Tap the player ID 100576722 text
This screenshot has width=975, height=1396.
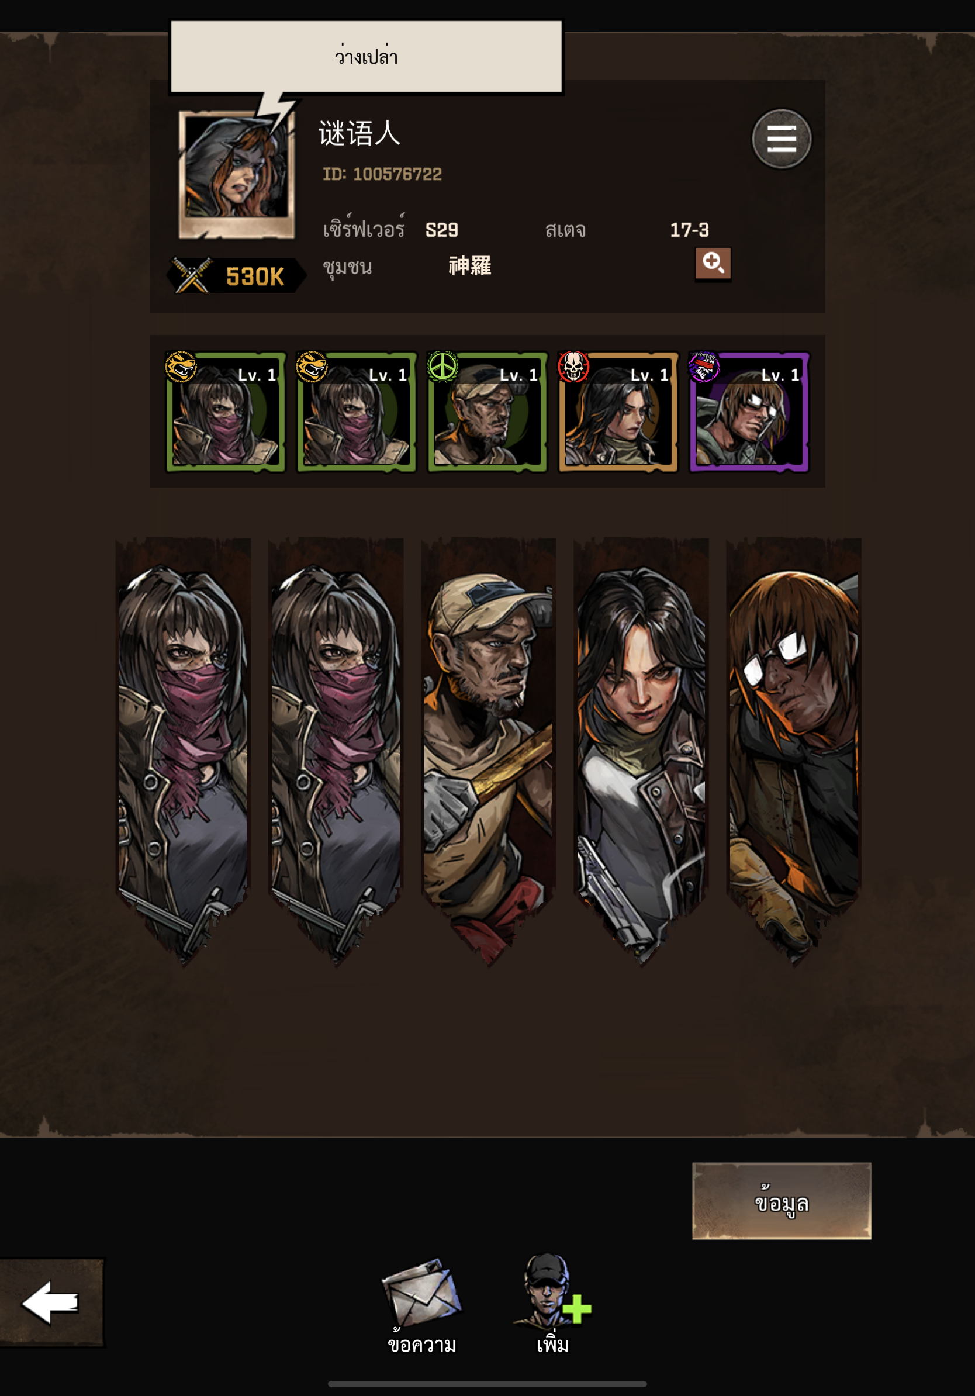382,174
